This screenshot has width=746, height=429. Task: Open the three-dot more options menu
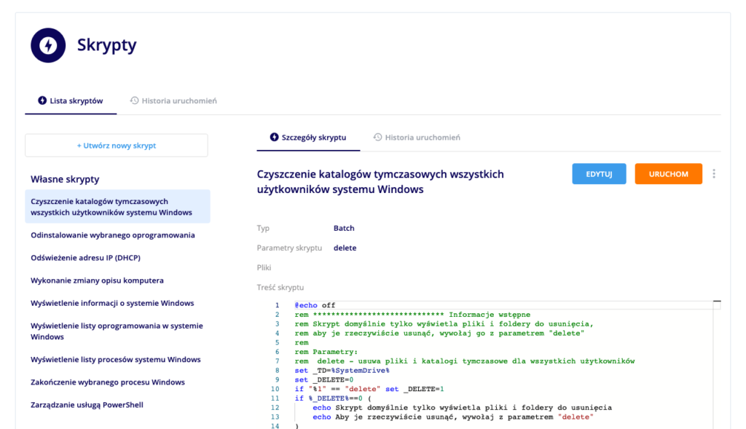point(714,173)
